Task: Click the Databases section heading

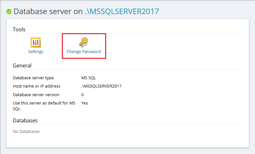Action: [25, 120]
